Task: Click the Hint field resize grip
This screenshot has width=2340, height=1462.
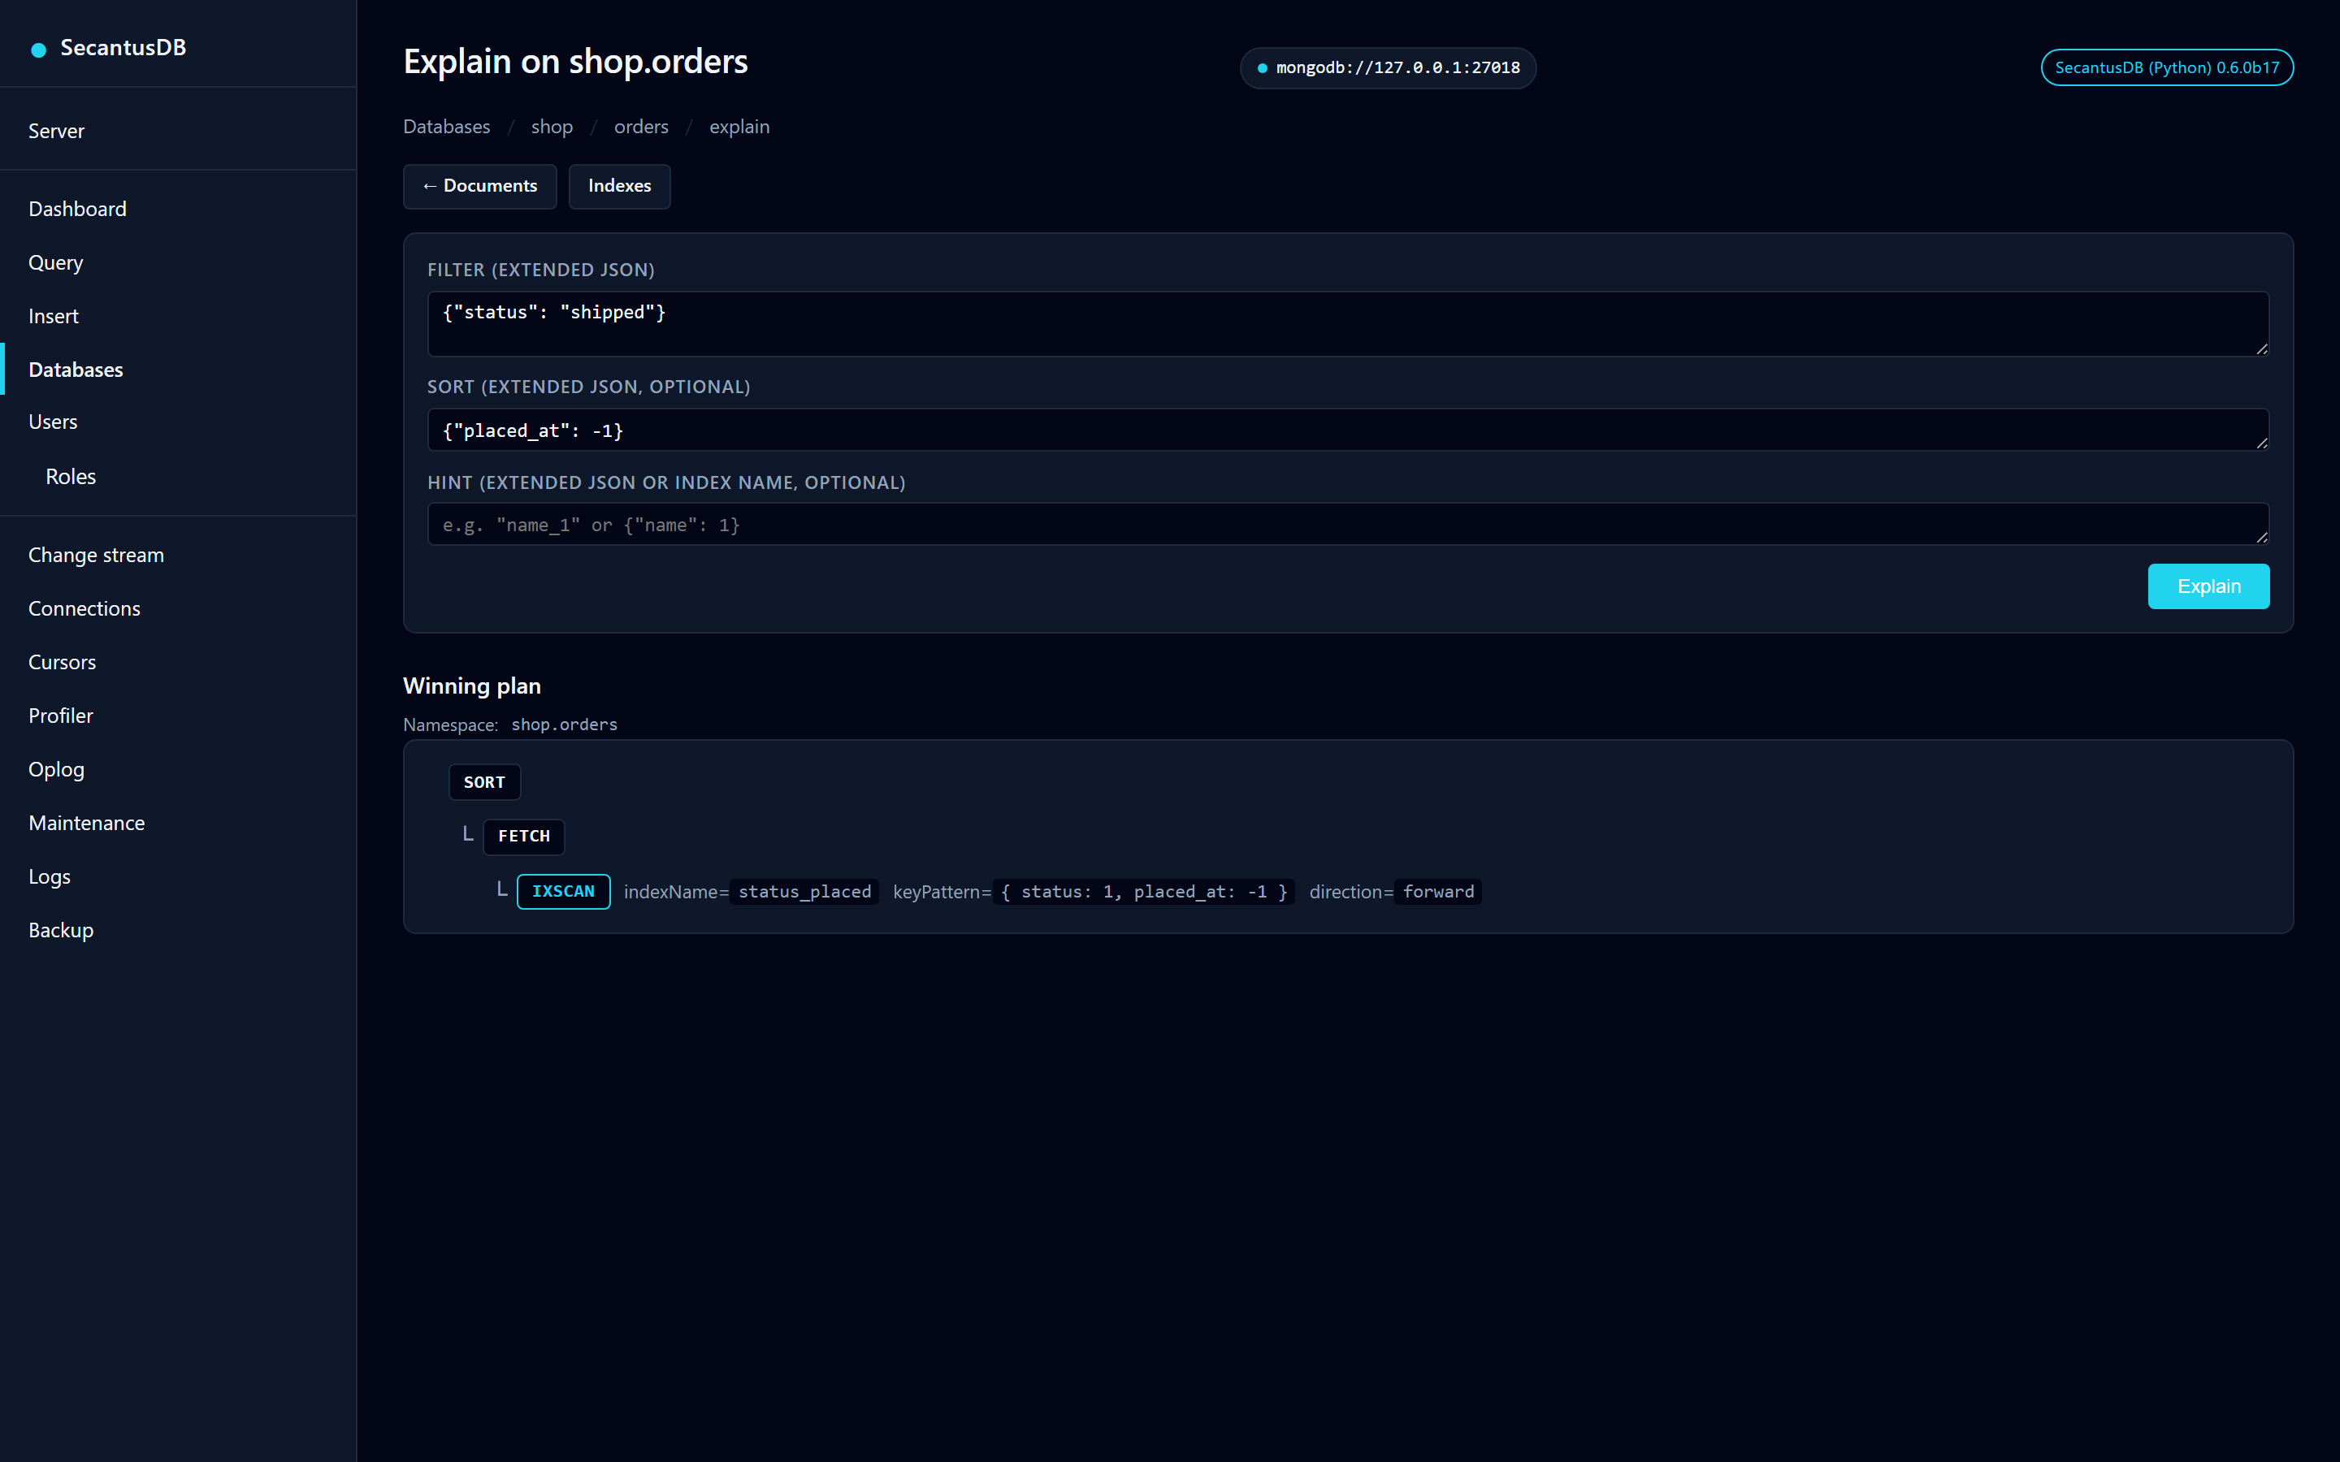Action: point(2262,536)
